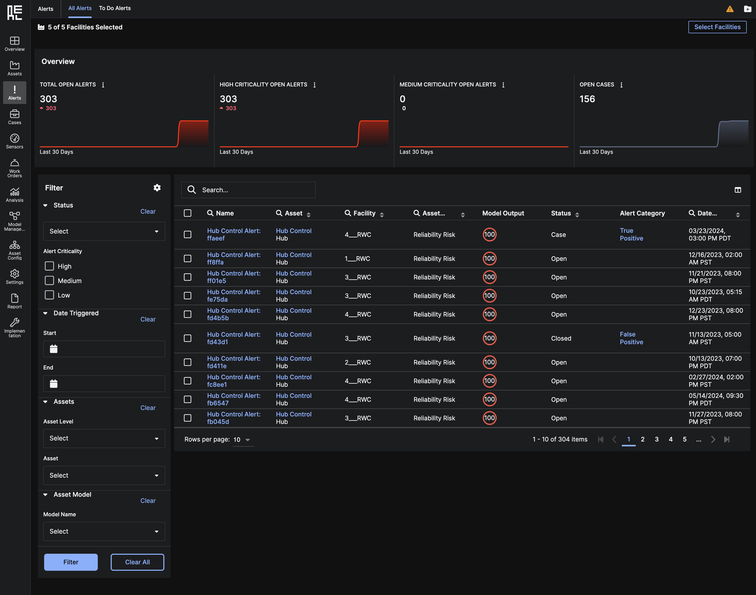Open the Status Select dropdown

(104, 231)
